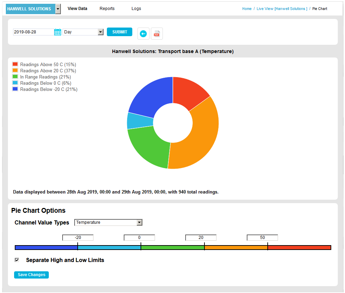Click the orange Readings Above 20 C legend swatch
This screenshot has width=345, height=293.
pos(15,70)
